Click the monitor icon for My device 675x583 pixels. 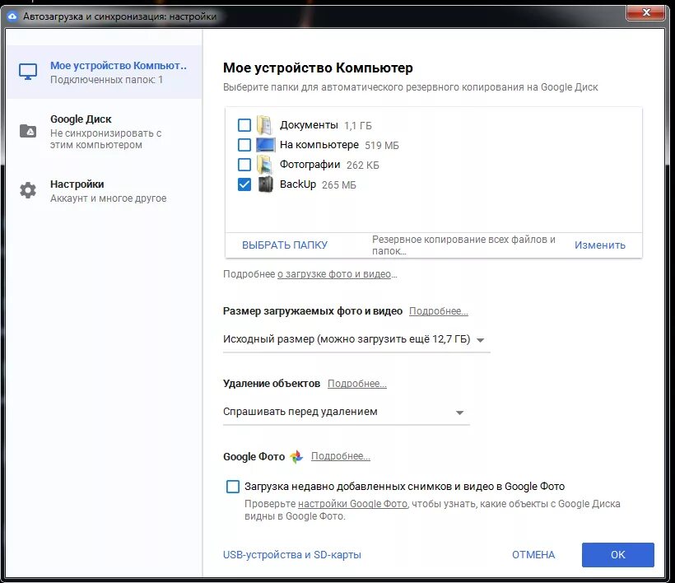[x=28, y=72]
